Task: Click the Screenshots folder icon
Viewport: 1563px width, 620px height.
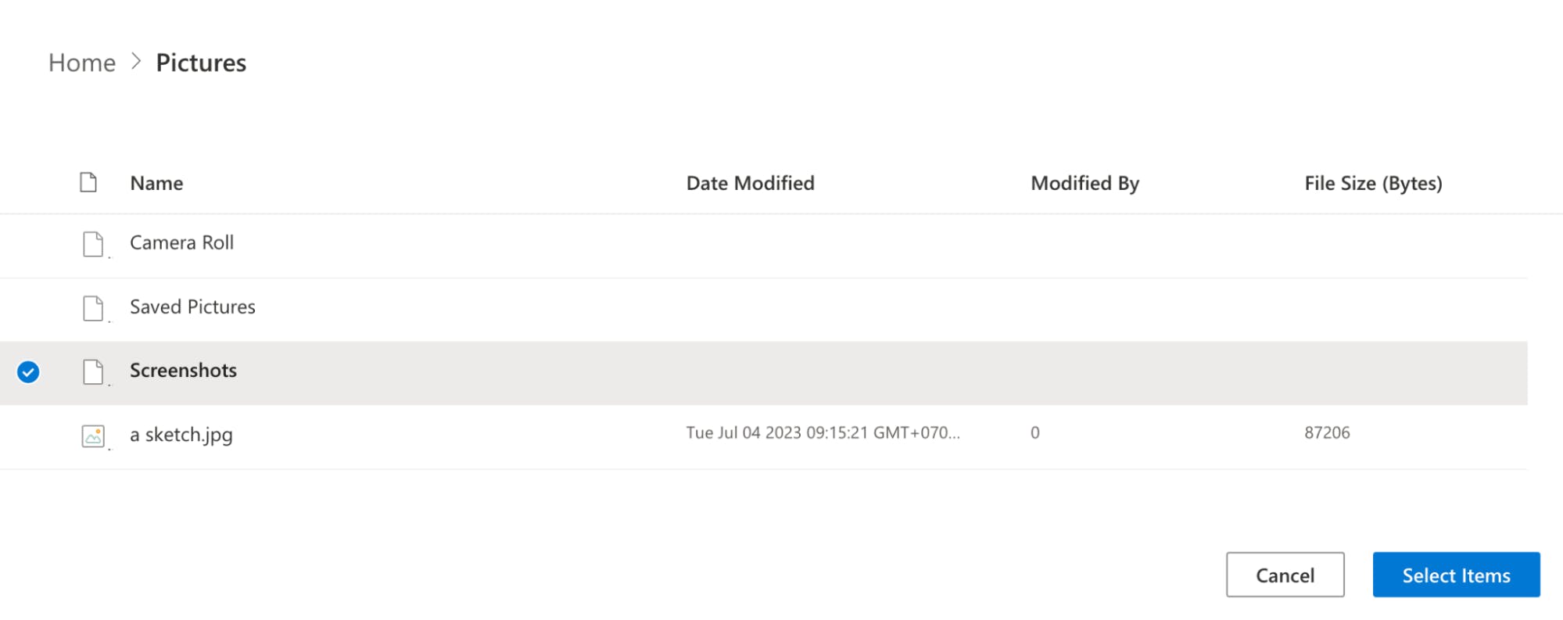Action: (x=93, y=372)
